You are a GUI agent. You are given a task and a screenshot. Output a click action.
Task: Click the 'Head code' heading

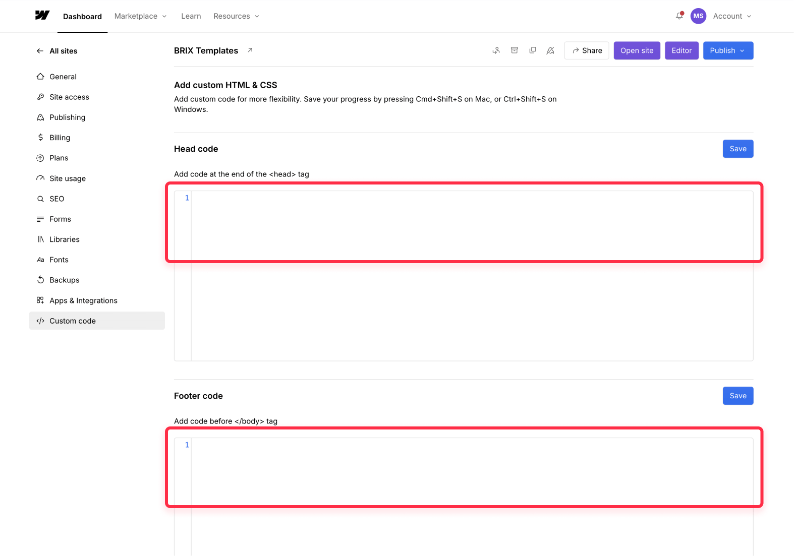196,149
